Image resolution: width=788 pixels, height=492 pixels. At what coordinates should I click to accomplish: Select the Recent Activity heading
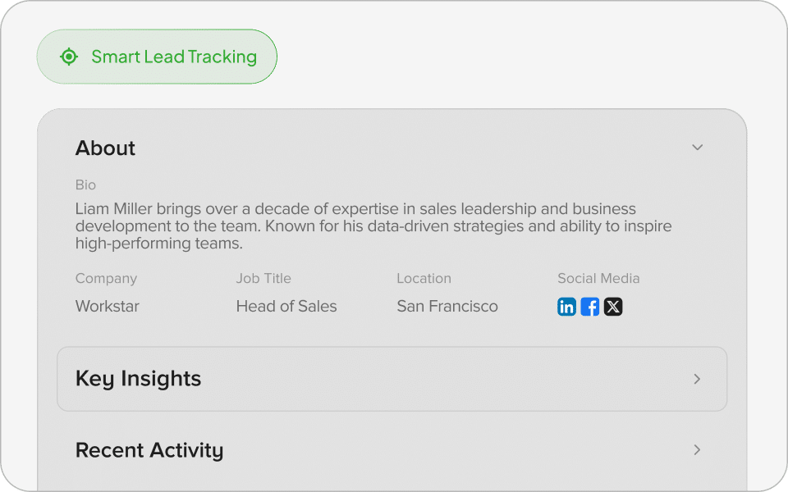[x=149, y=450]
